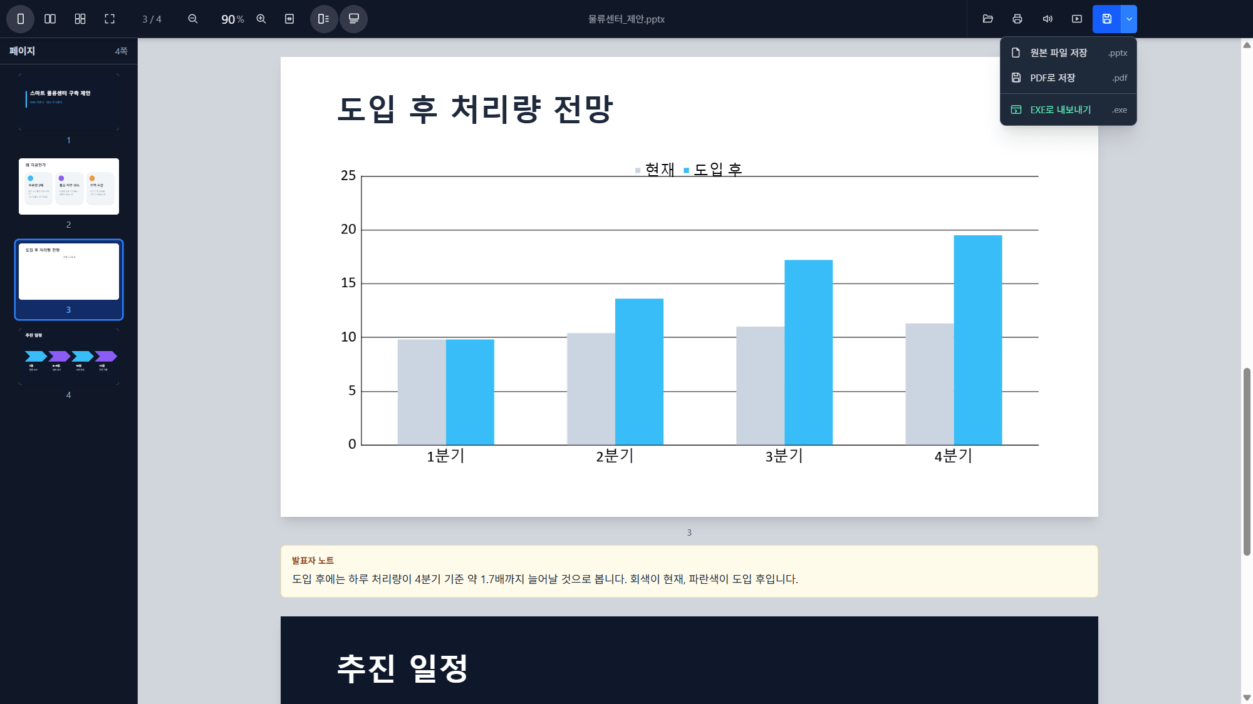This screenshot has height=704, width=1253.
Task: Click the 페이지 sidebar heading
Action: click(22, 51)
